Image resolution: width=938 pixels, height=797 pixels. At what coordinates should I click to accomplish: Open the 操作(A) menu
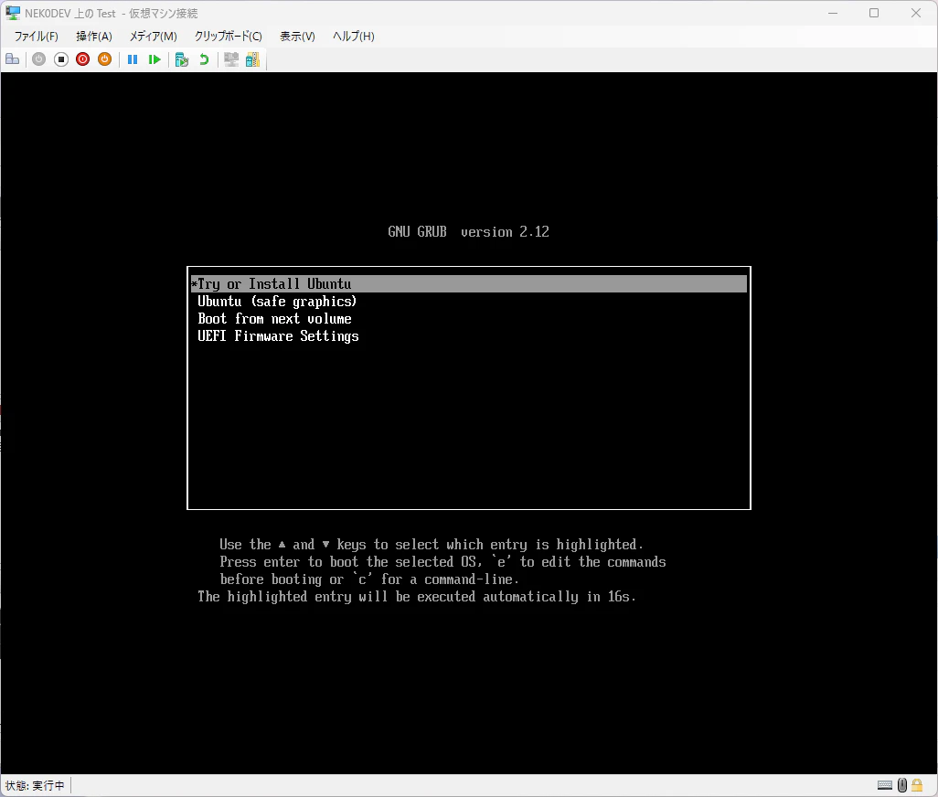(94, 37)
